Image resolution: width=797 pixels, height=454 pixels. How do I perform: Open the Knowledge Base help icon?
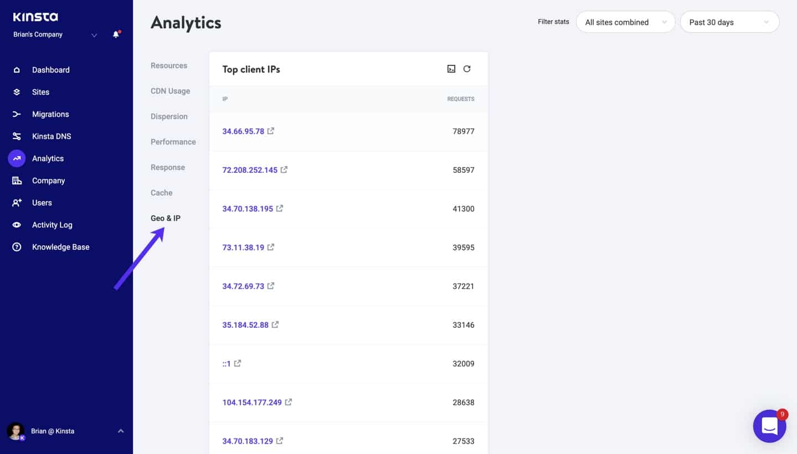pos(16,247)
